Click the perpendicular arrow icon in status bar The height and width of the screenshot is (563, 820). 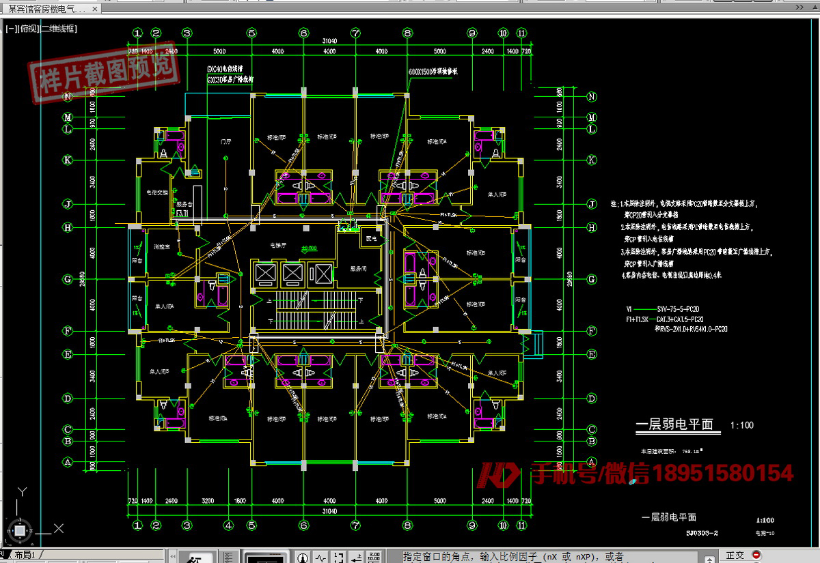coord(356,557)
